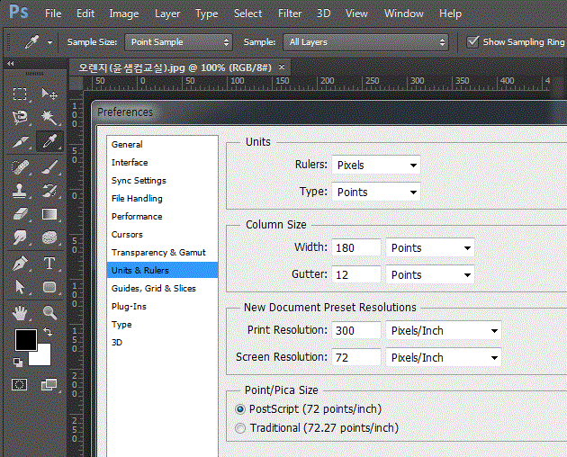Select Traditional (72.27 points/inch) radio
This screenshot has height=457, width=567.
(x=240, y=428)
